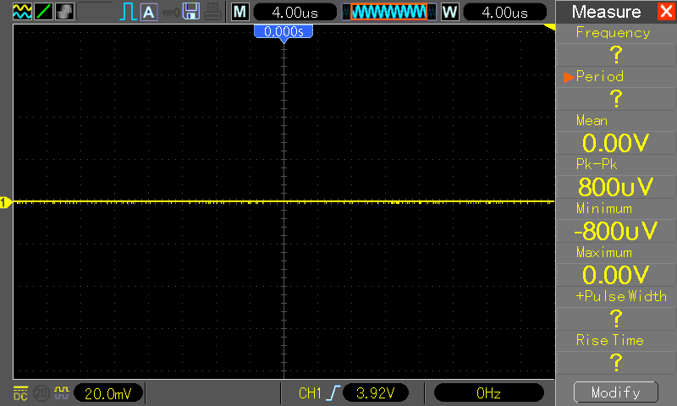Viewport: 677px width, 406px height.
Task: Click the grayed-out 20 bandwidth limit icon
Action: tap(41, 393)
